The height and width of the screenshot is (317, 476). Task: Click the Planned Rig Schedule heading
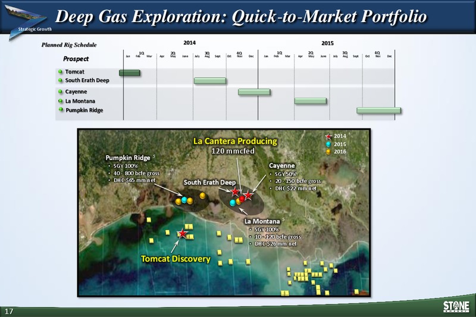tap(69, 45)
